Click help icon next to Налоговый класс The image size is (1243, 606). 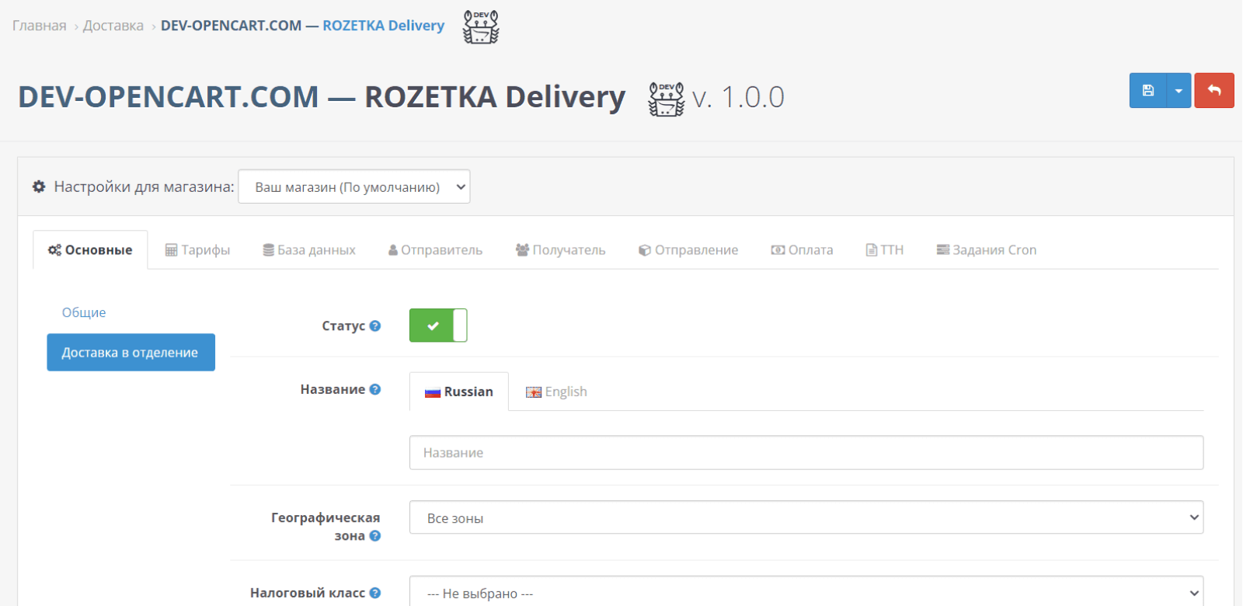click(375, 593)
